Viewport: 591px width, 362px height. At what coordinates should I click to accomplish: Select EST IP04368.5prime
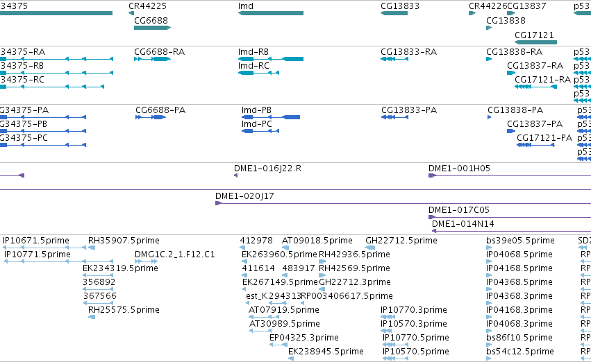tap(489, 289)
